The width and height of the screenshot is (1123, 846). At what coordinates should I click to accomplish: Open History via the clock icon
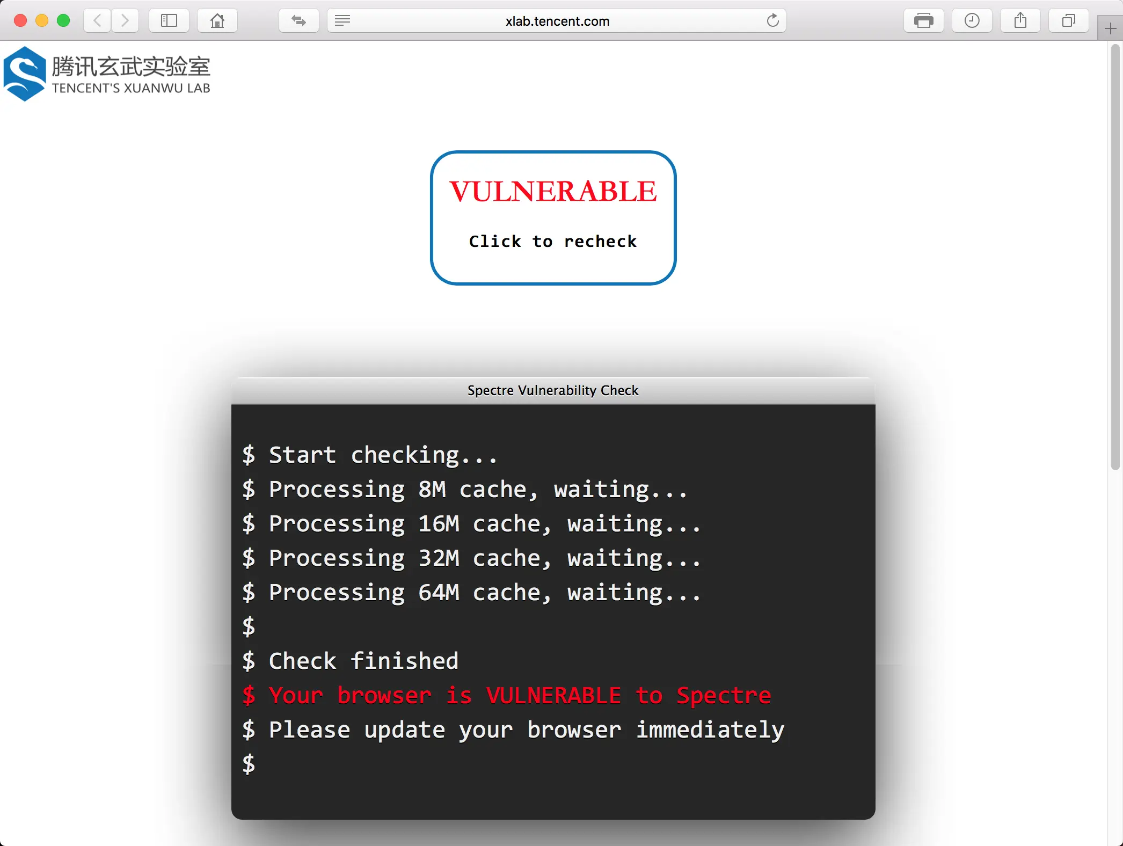[x=972, y=21]
